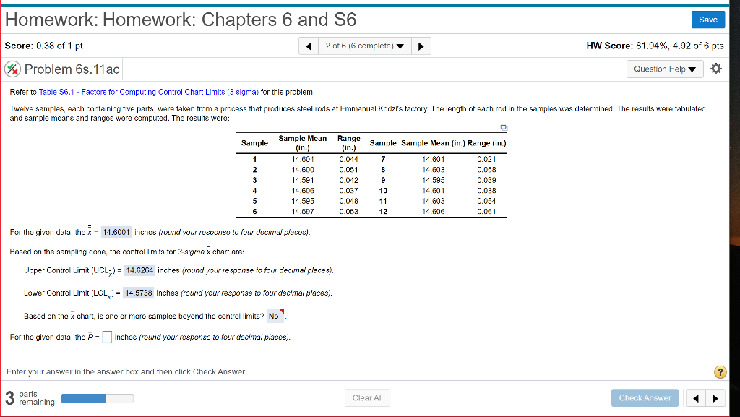This screenshot has width=740, height=417.
Task: Click the Clear All button
Action: point(367,398)
